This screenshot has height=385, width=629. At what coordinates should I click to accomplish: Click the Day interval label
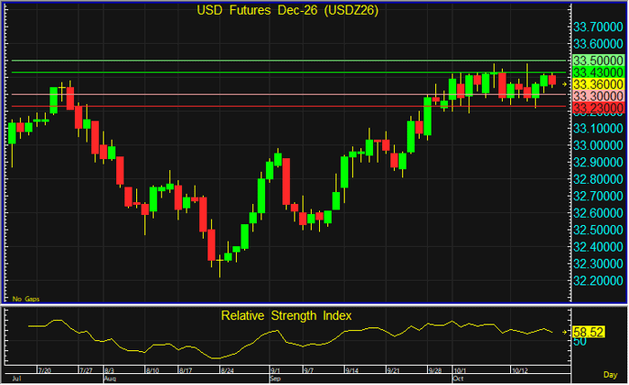pyautogui.click(x=610, y=375)
